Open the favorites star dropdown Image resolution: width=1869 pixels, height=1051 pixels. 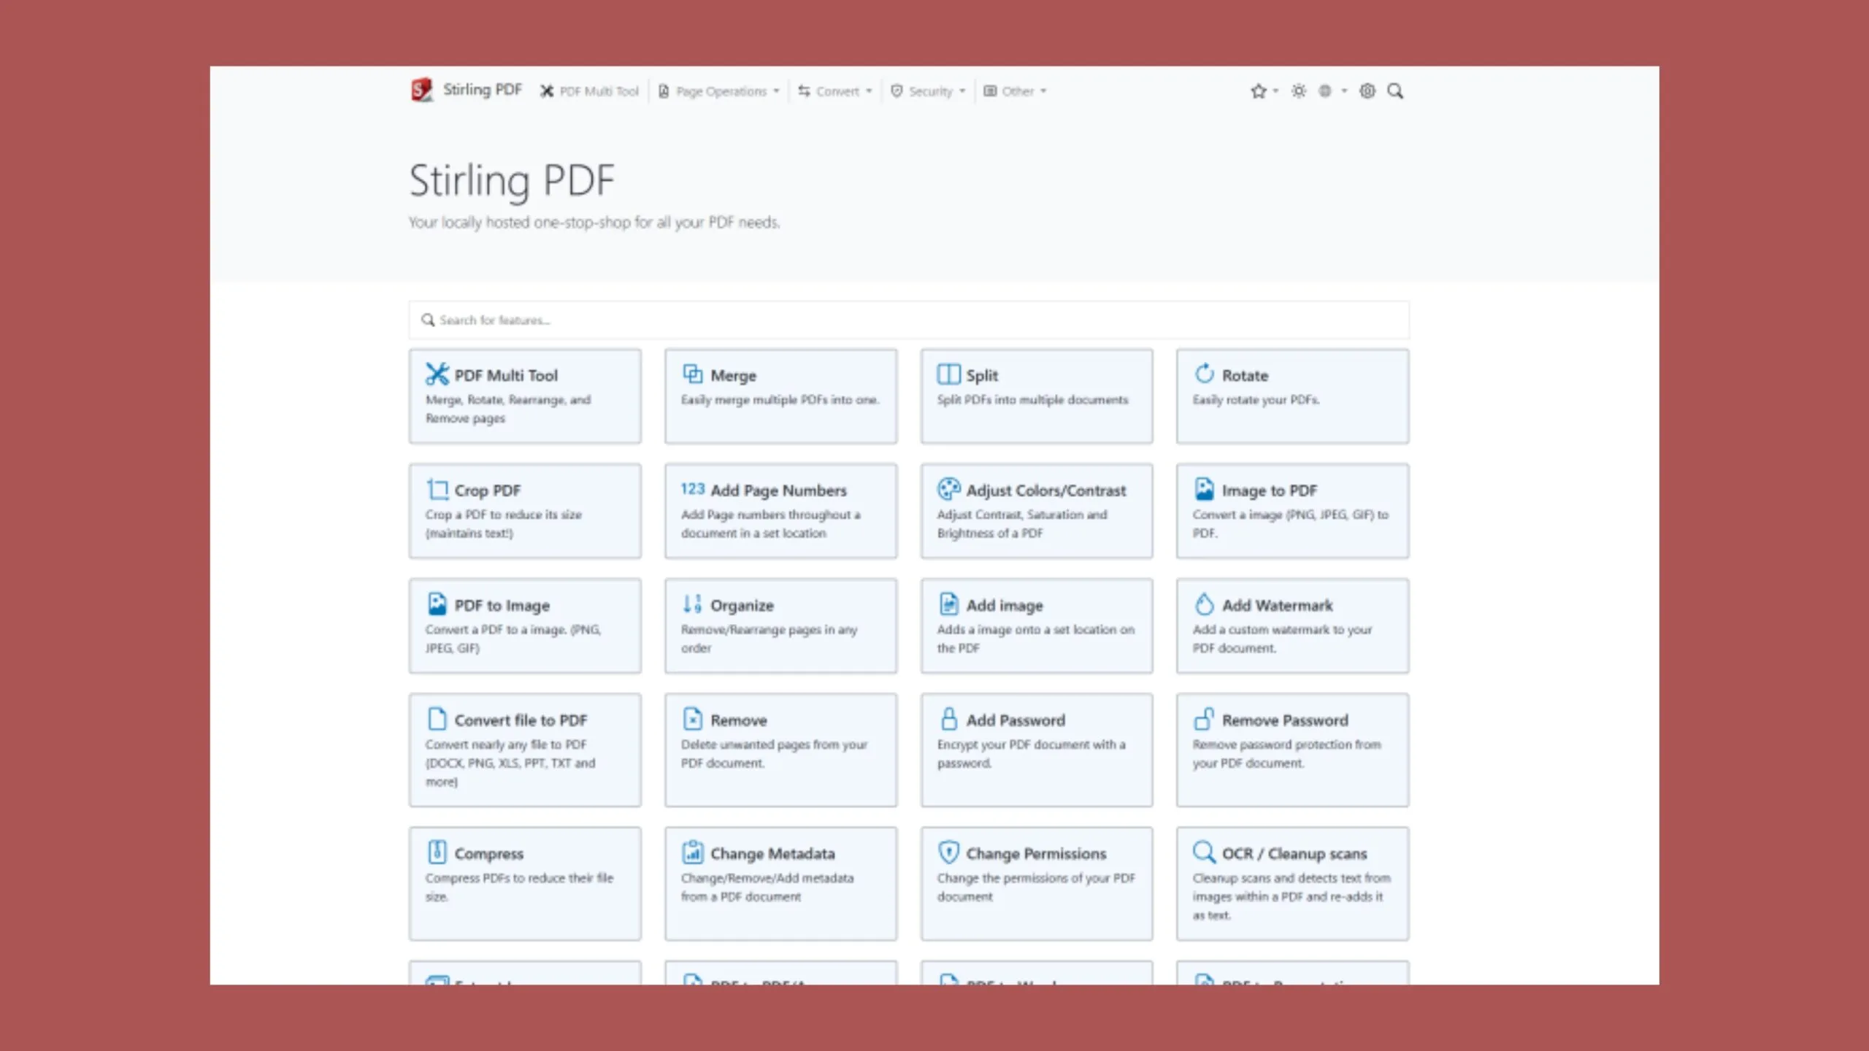coord(1264,91)
